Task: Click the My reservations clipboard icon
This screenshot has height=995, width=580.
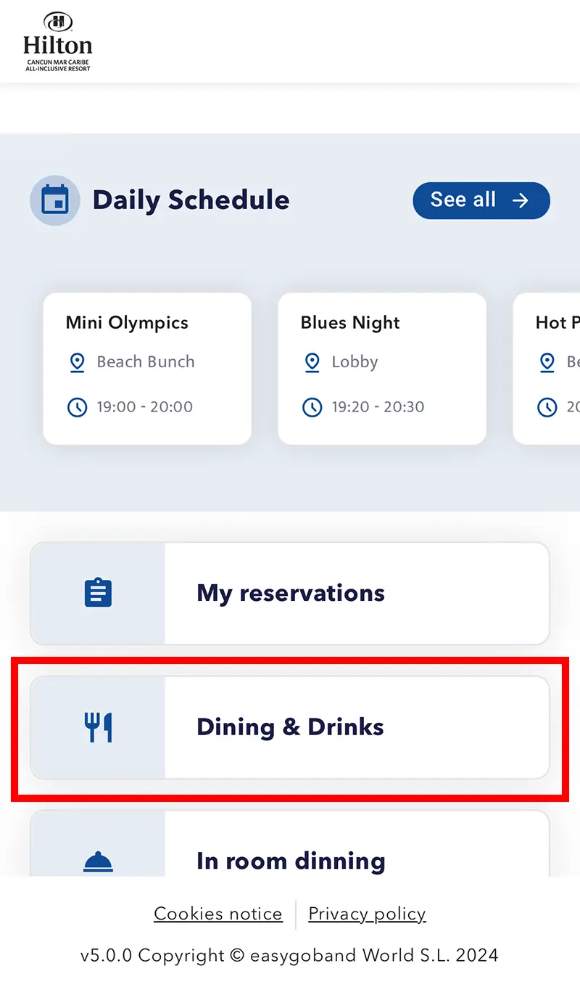Action: 98,593
